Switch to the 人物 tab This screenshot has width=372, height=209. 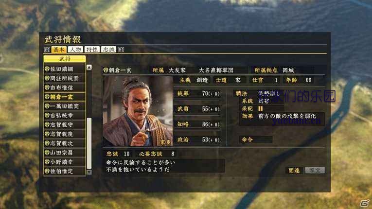pyautogui.click(x=76, y=50)
